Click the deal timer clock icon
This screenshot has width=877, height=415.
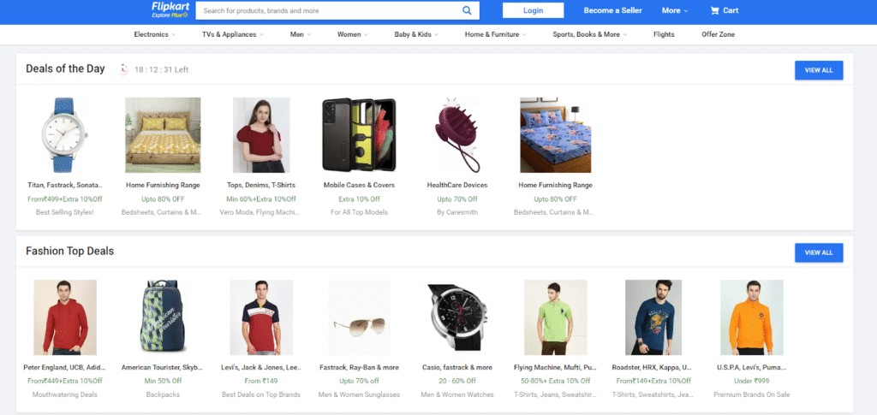pos(123,70)
